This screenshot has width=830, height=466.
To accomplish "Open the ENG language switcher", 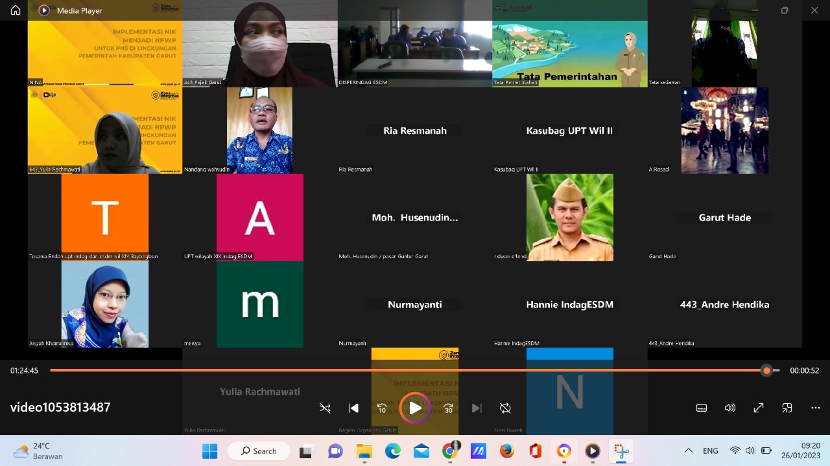I will point(710,451).
